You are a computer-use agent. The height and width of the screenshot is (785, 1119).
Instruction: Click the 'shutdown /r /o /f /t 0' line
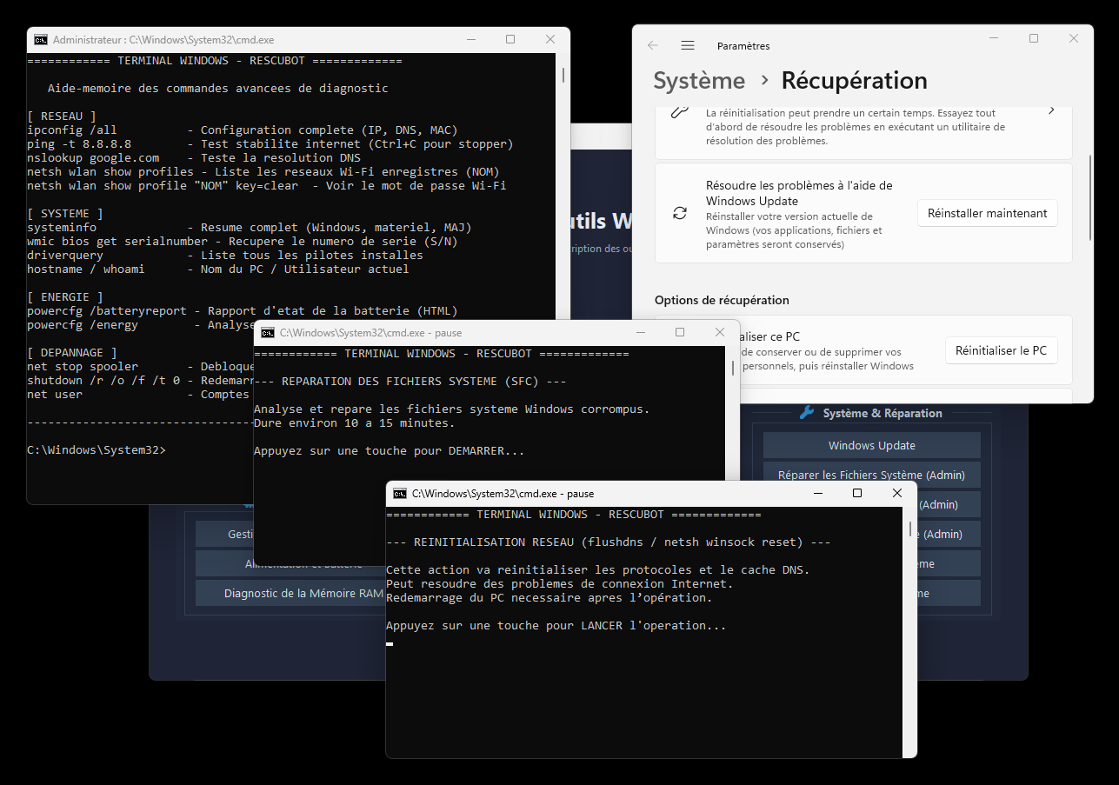[x=140, y=381]
